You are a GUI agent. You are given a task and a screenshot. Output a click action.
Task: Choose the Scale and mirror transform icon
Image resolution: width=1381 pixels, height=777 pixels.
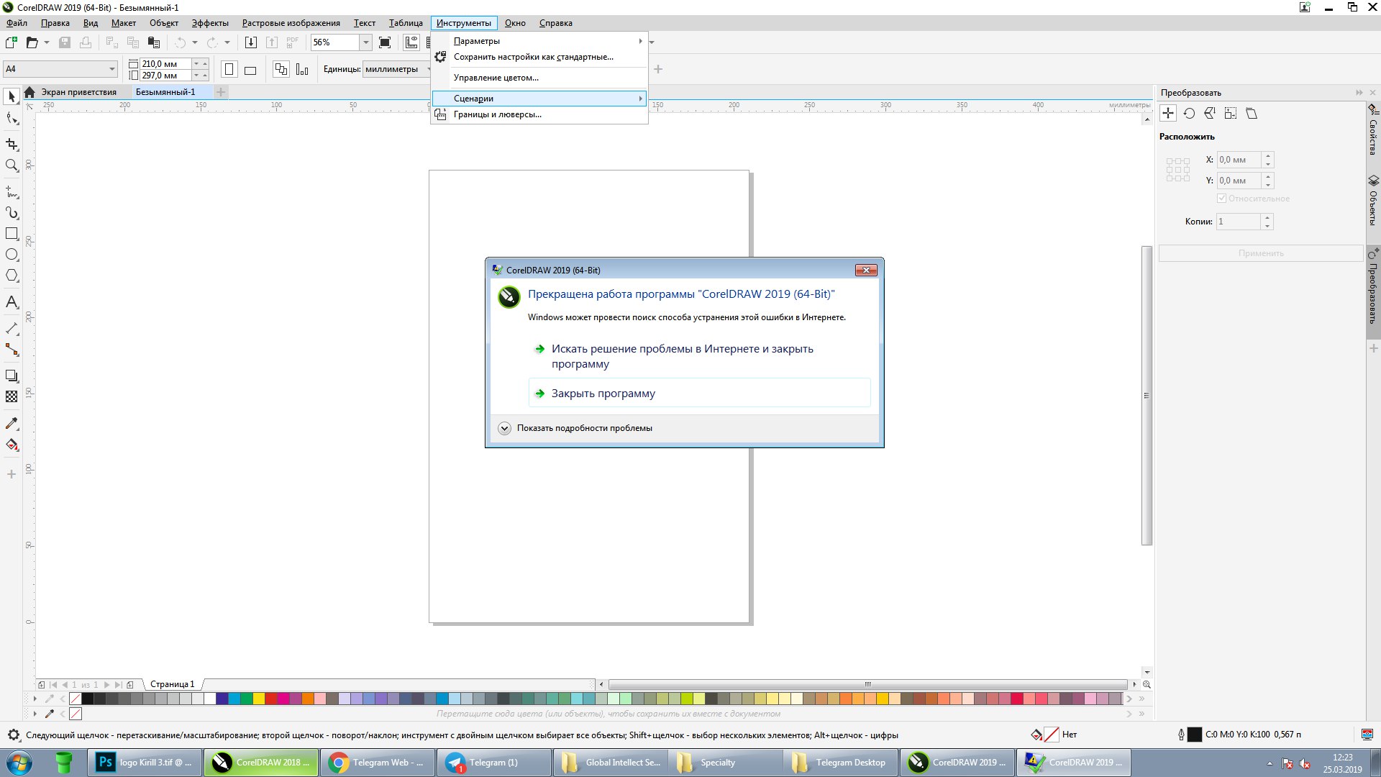coord(1210,114)
